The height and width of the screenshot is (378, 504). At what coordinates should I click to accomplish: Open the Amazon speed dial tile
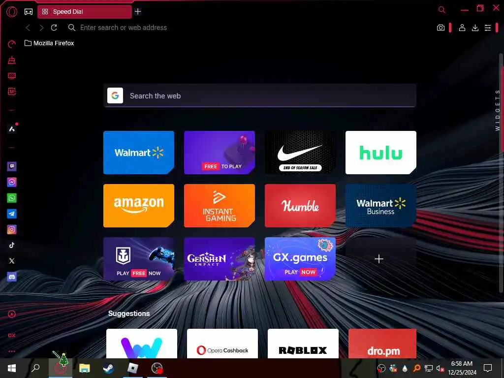(x=139, y=206)
